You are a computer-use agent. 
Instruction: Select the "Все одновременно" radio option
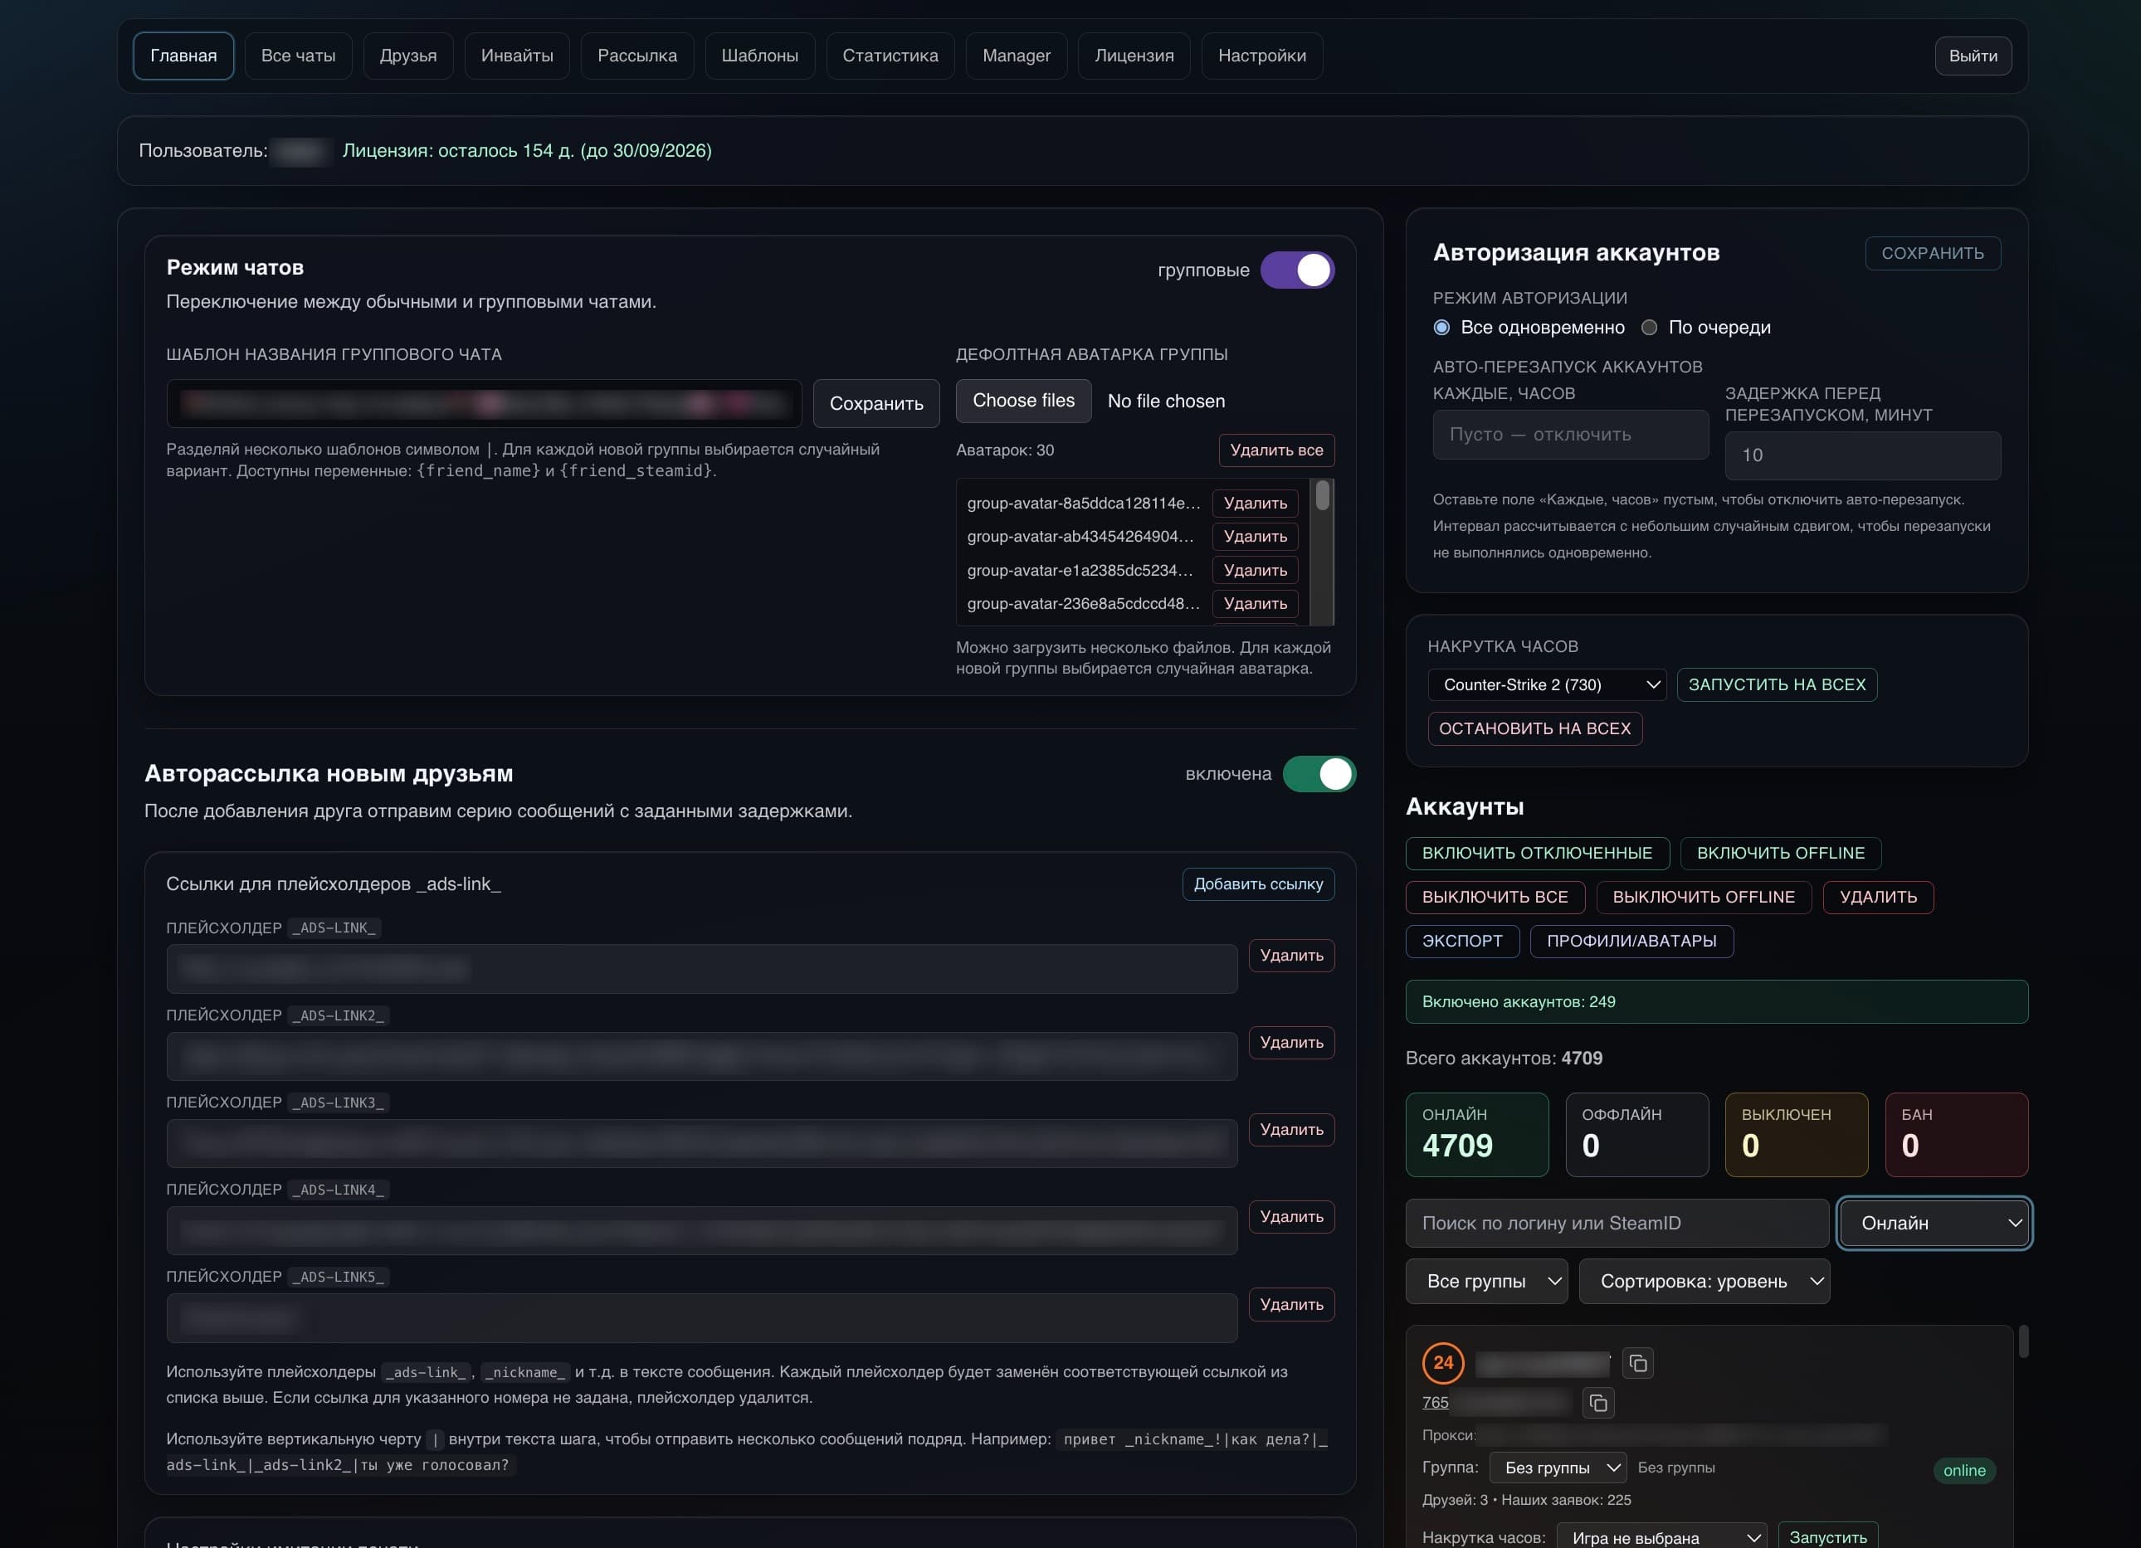tap(1441, 328)
